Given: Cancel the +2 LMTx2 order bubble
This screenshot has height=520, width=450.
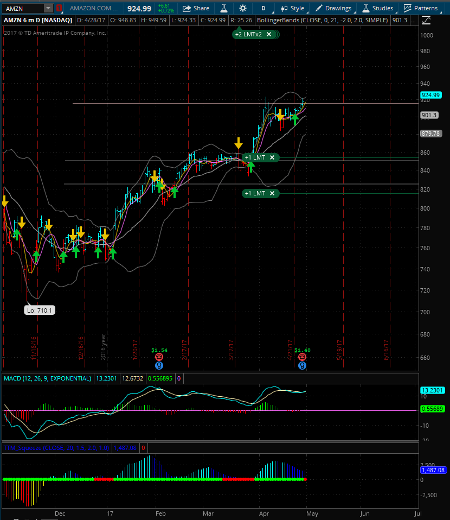Looking at the screenshot, I should 269,34.
